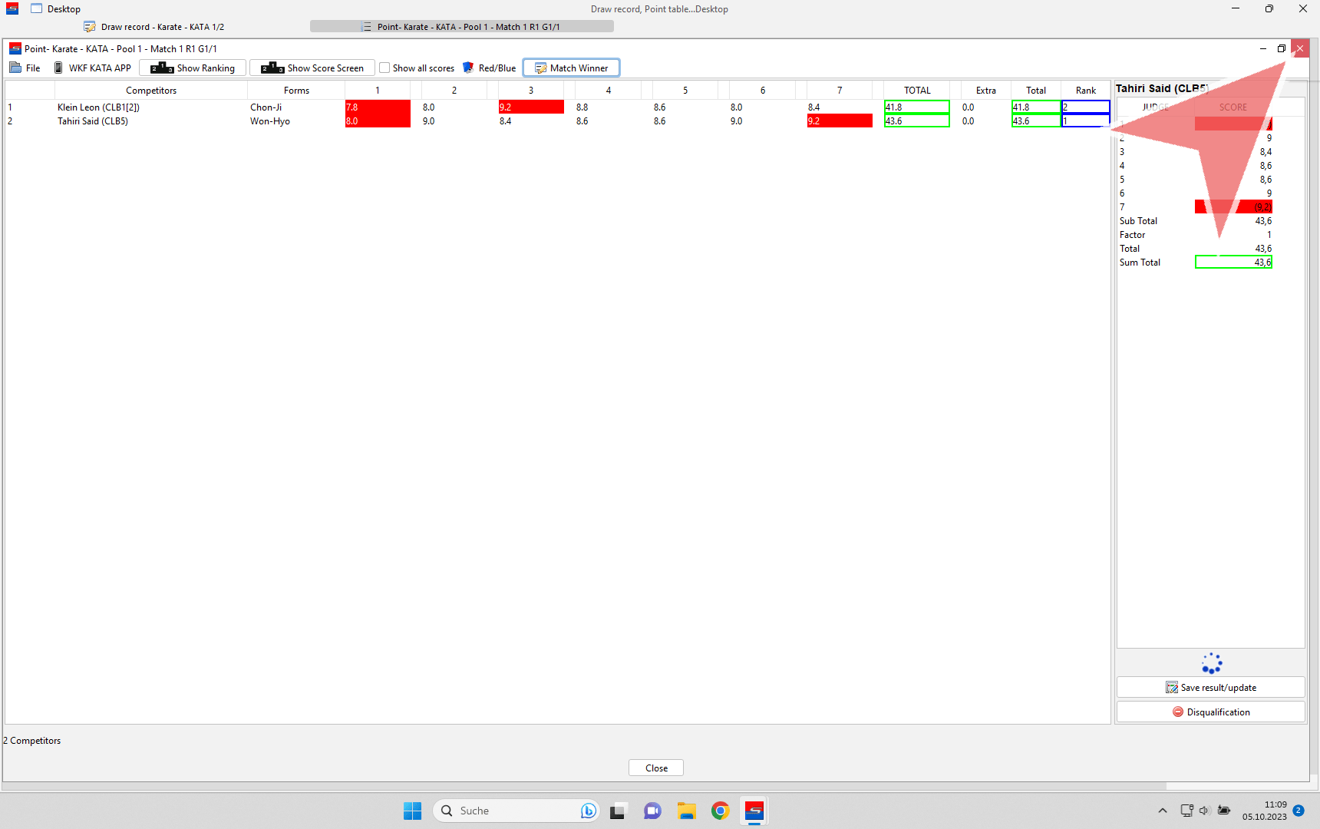Click Save result/update button

tap(1210, 688)
